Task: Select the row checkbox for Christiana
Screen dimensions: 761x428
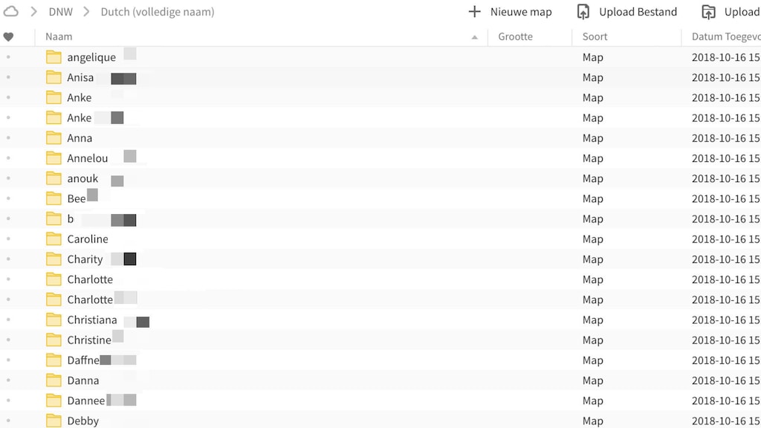Action: coord(7,320)
